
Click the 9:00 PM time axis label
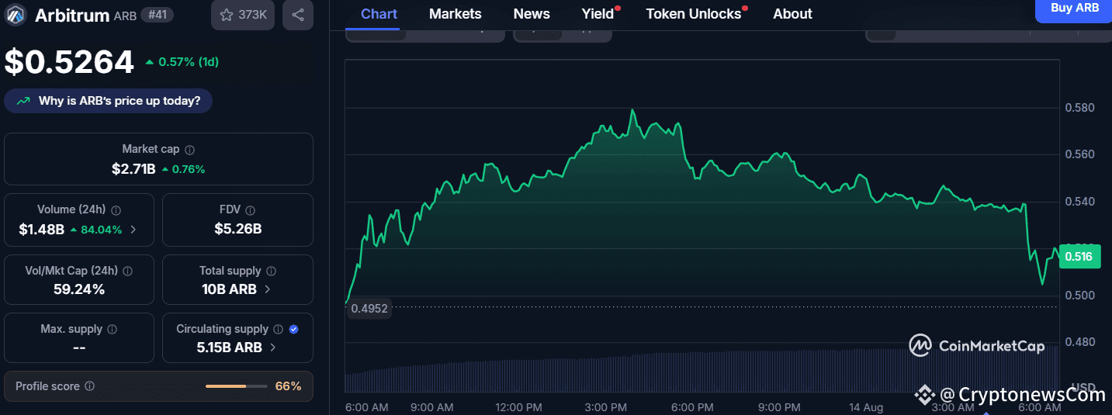[x=779, y=407]
